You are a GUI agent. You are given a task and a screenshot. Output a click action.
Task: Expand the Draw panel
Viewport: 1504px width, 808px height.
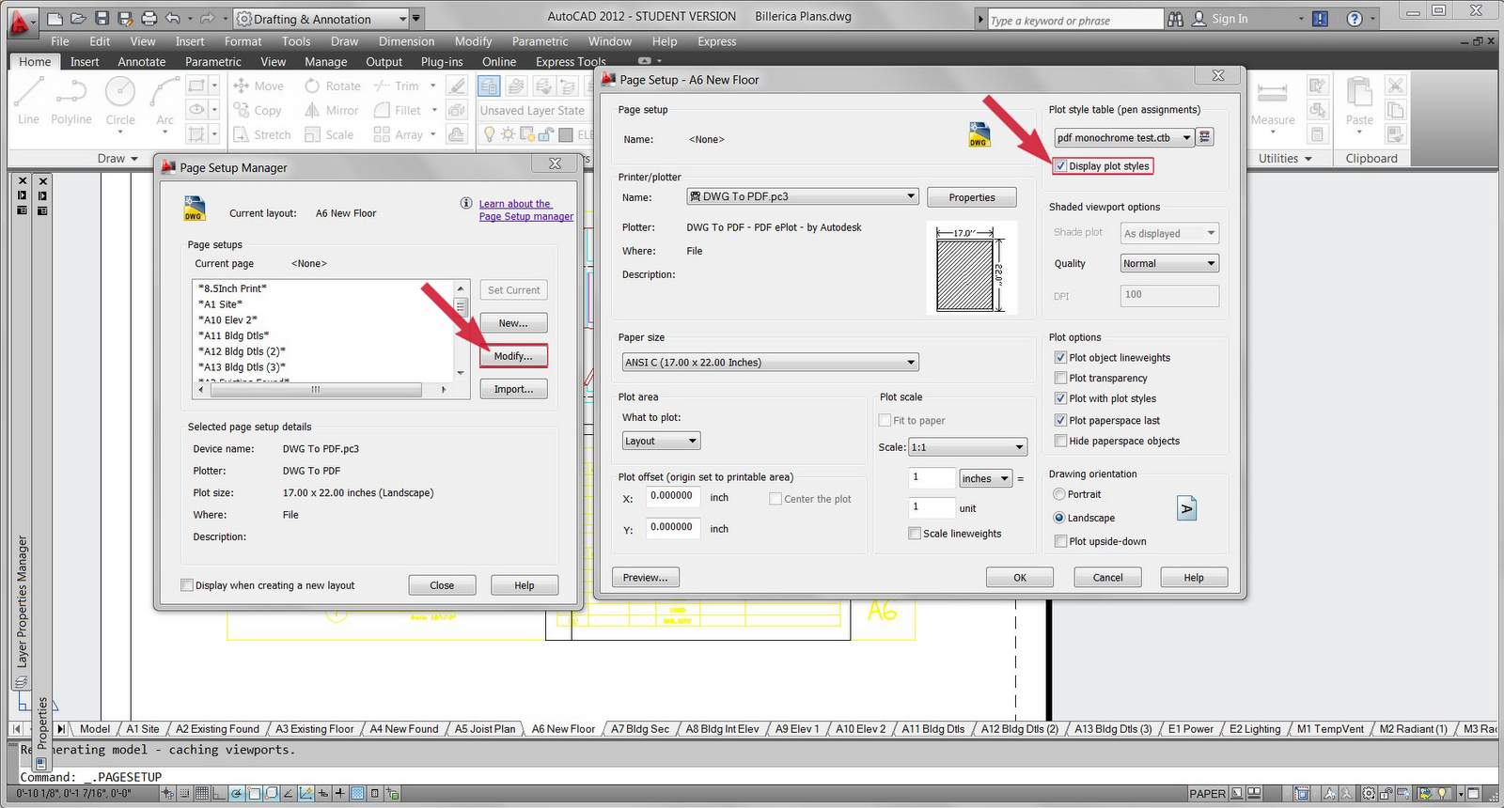pyautogui.click(x=117, y=159)
